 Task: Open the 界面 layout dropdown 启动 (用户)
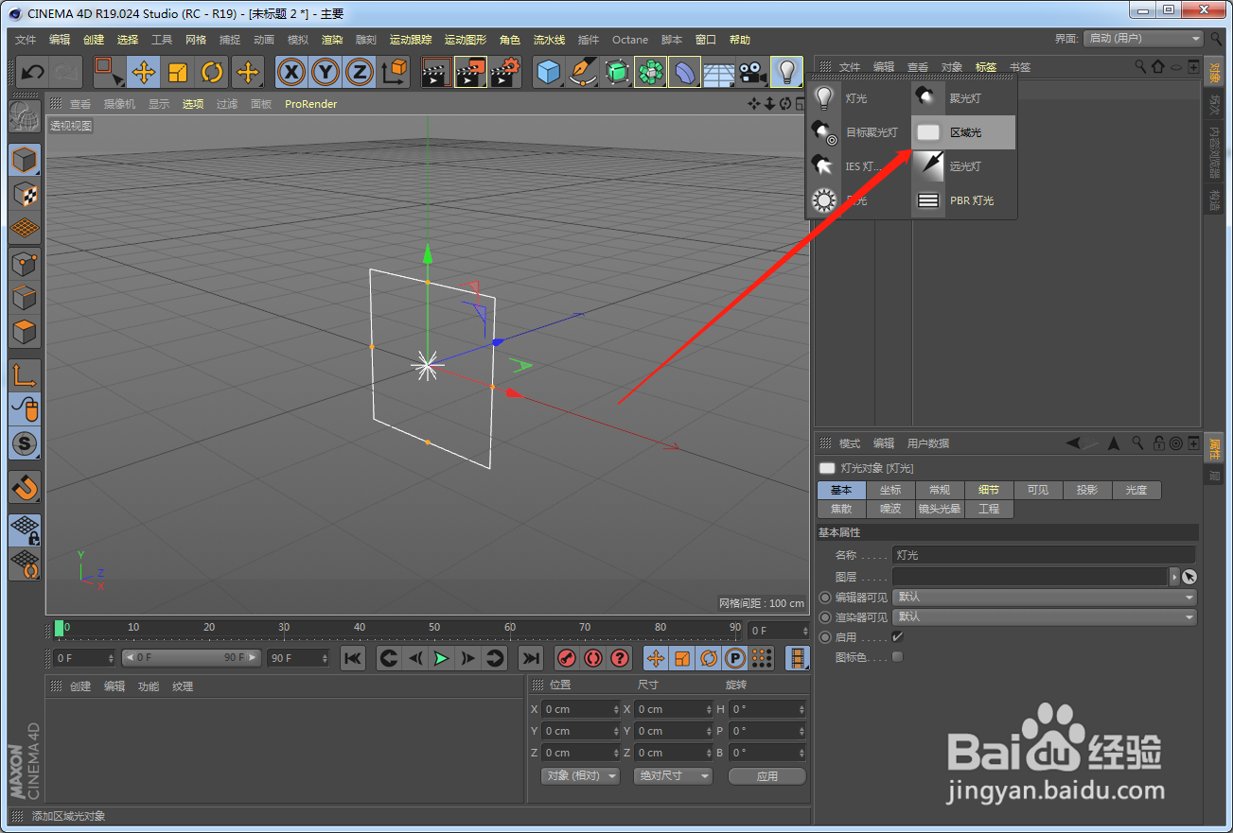point(1143,39)
